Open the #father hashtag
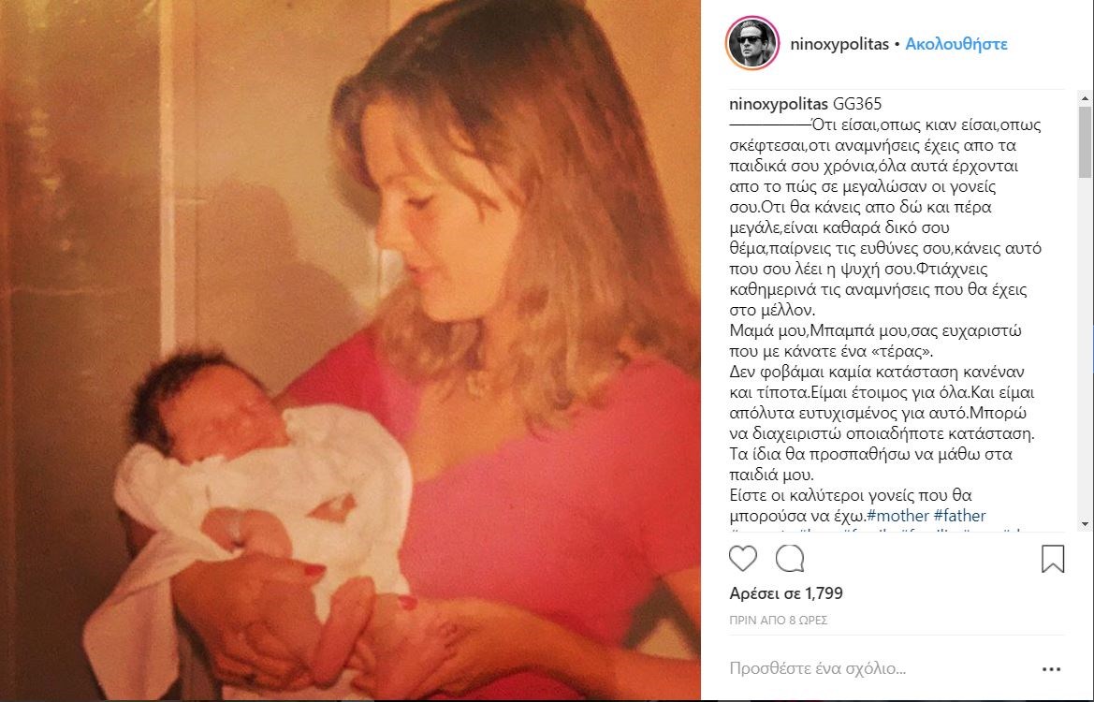 tap(959, 516)
